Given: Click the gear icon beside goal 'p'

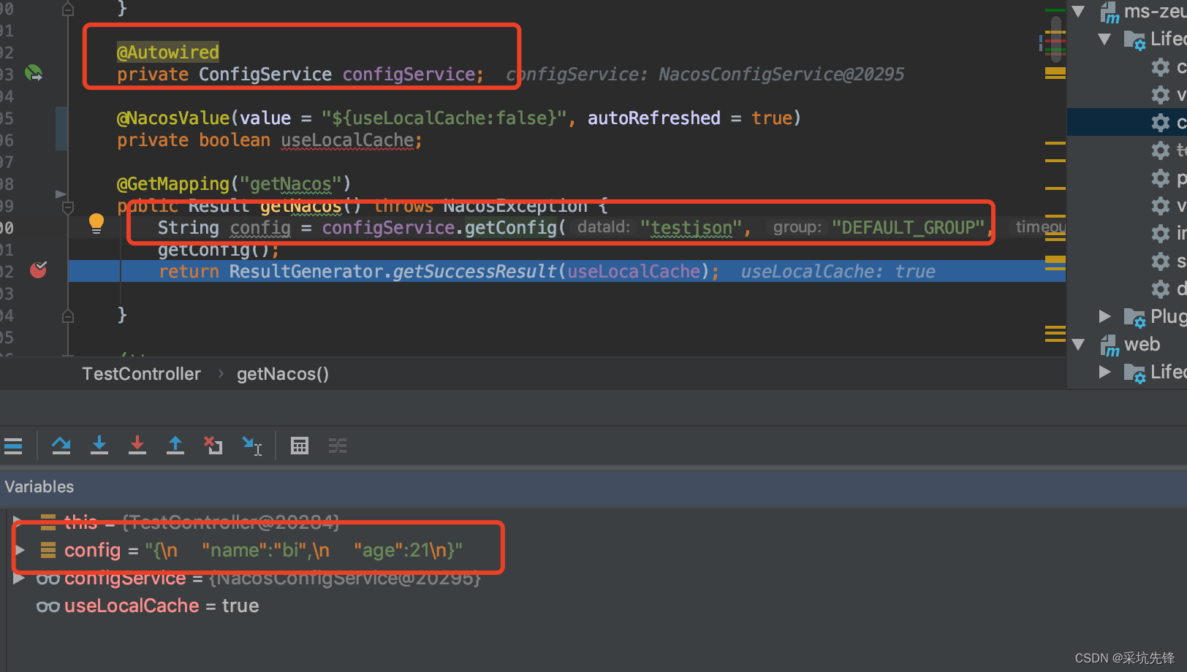Looking at the screenshot, I should [x=1161, y=178].
